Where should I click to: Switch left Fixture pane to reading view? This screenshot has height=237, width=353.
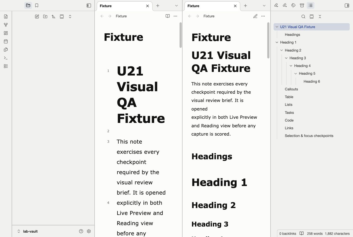[168, 16]
